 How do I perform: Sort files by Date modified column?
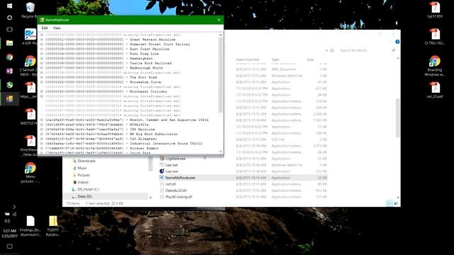point(248,59)
